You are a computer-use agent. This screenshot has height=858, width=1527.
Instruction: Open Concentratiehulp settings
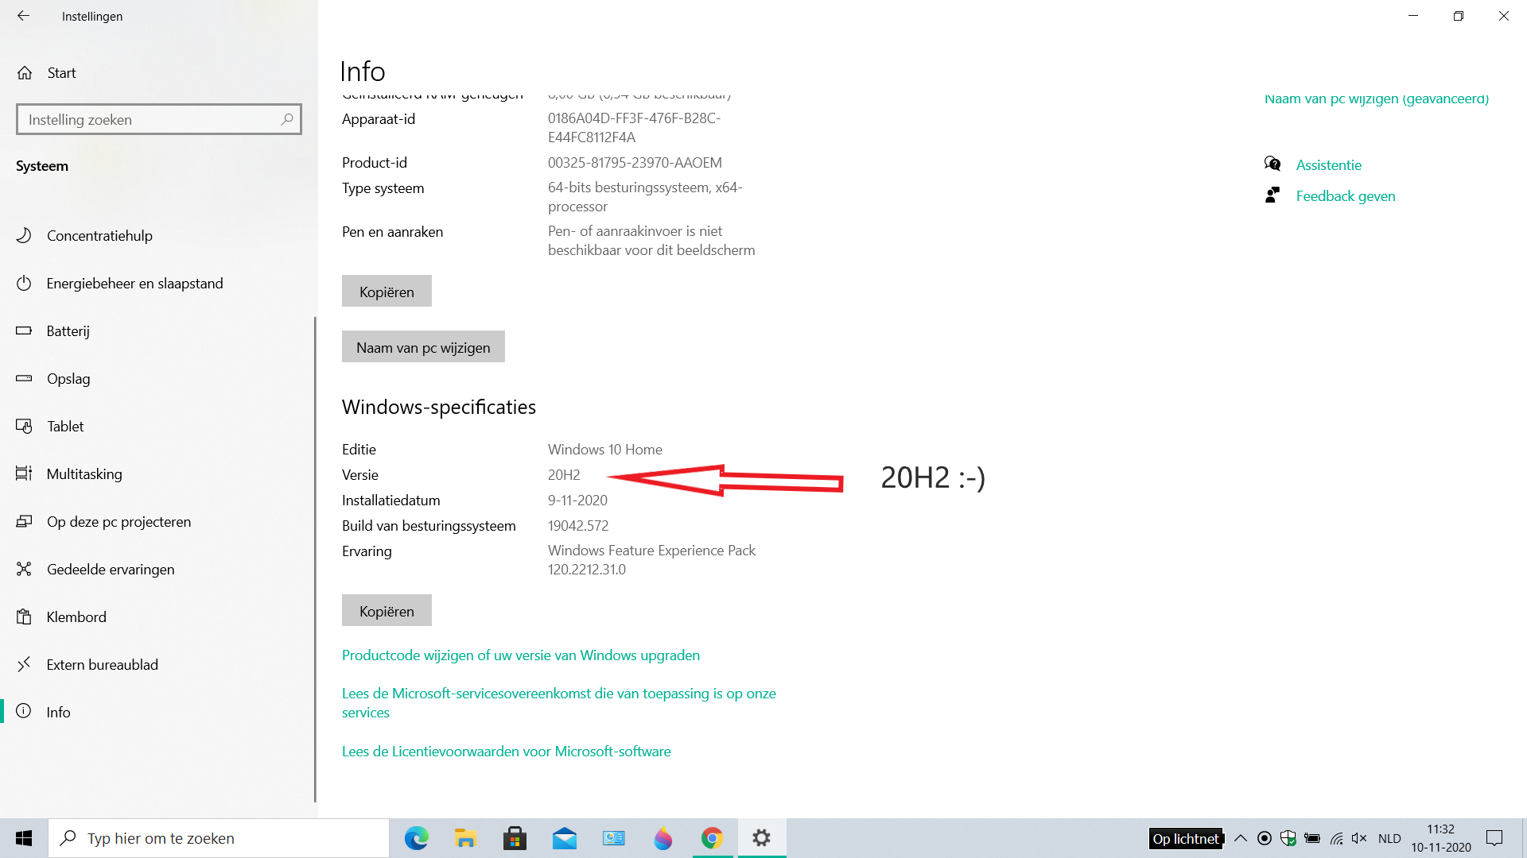pyautogui.click(x=99, y=236)
